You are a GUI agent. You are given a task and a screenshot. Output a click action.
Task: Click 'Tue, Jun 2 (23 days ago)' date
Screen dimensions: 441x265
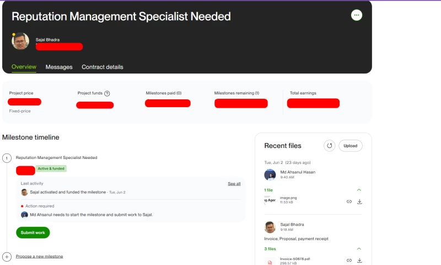coord(287,162)
